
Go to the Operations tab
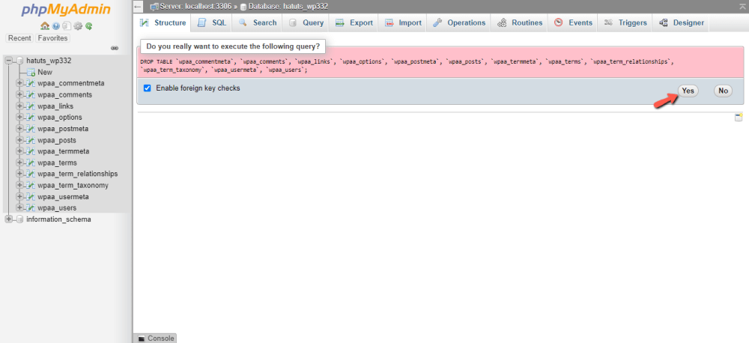(459, 22)
